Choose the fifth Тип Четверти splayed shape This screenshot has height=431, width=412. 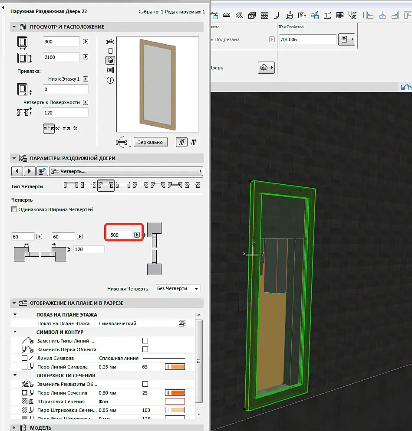point(140,185)
